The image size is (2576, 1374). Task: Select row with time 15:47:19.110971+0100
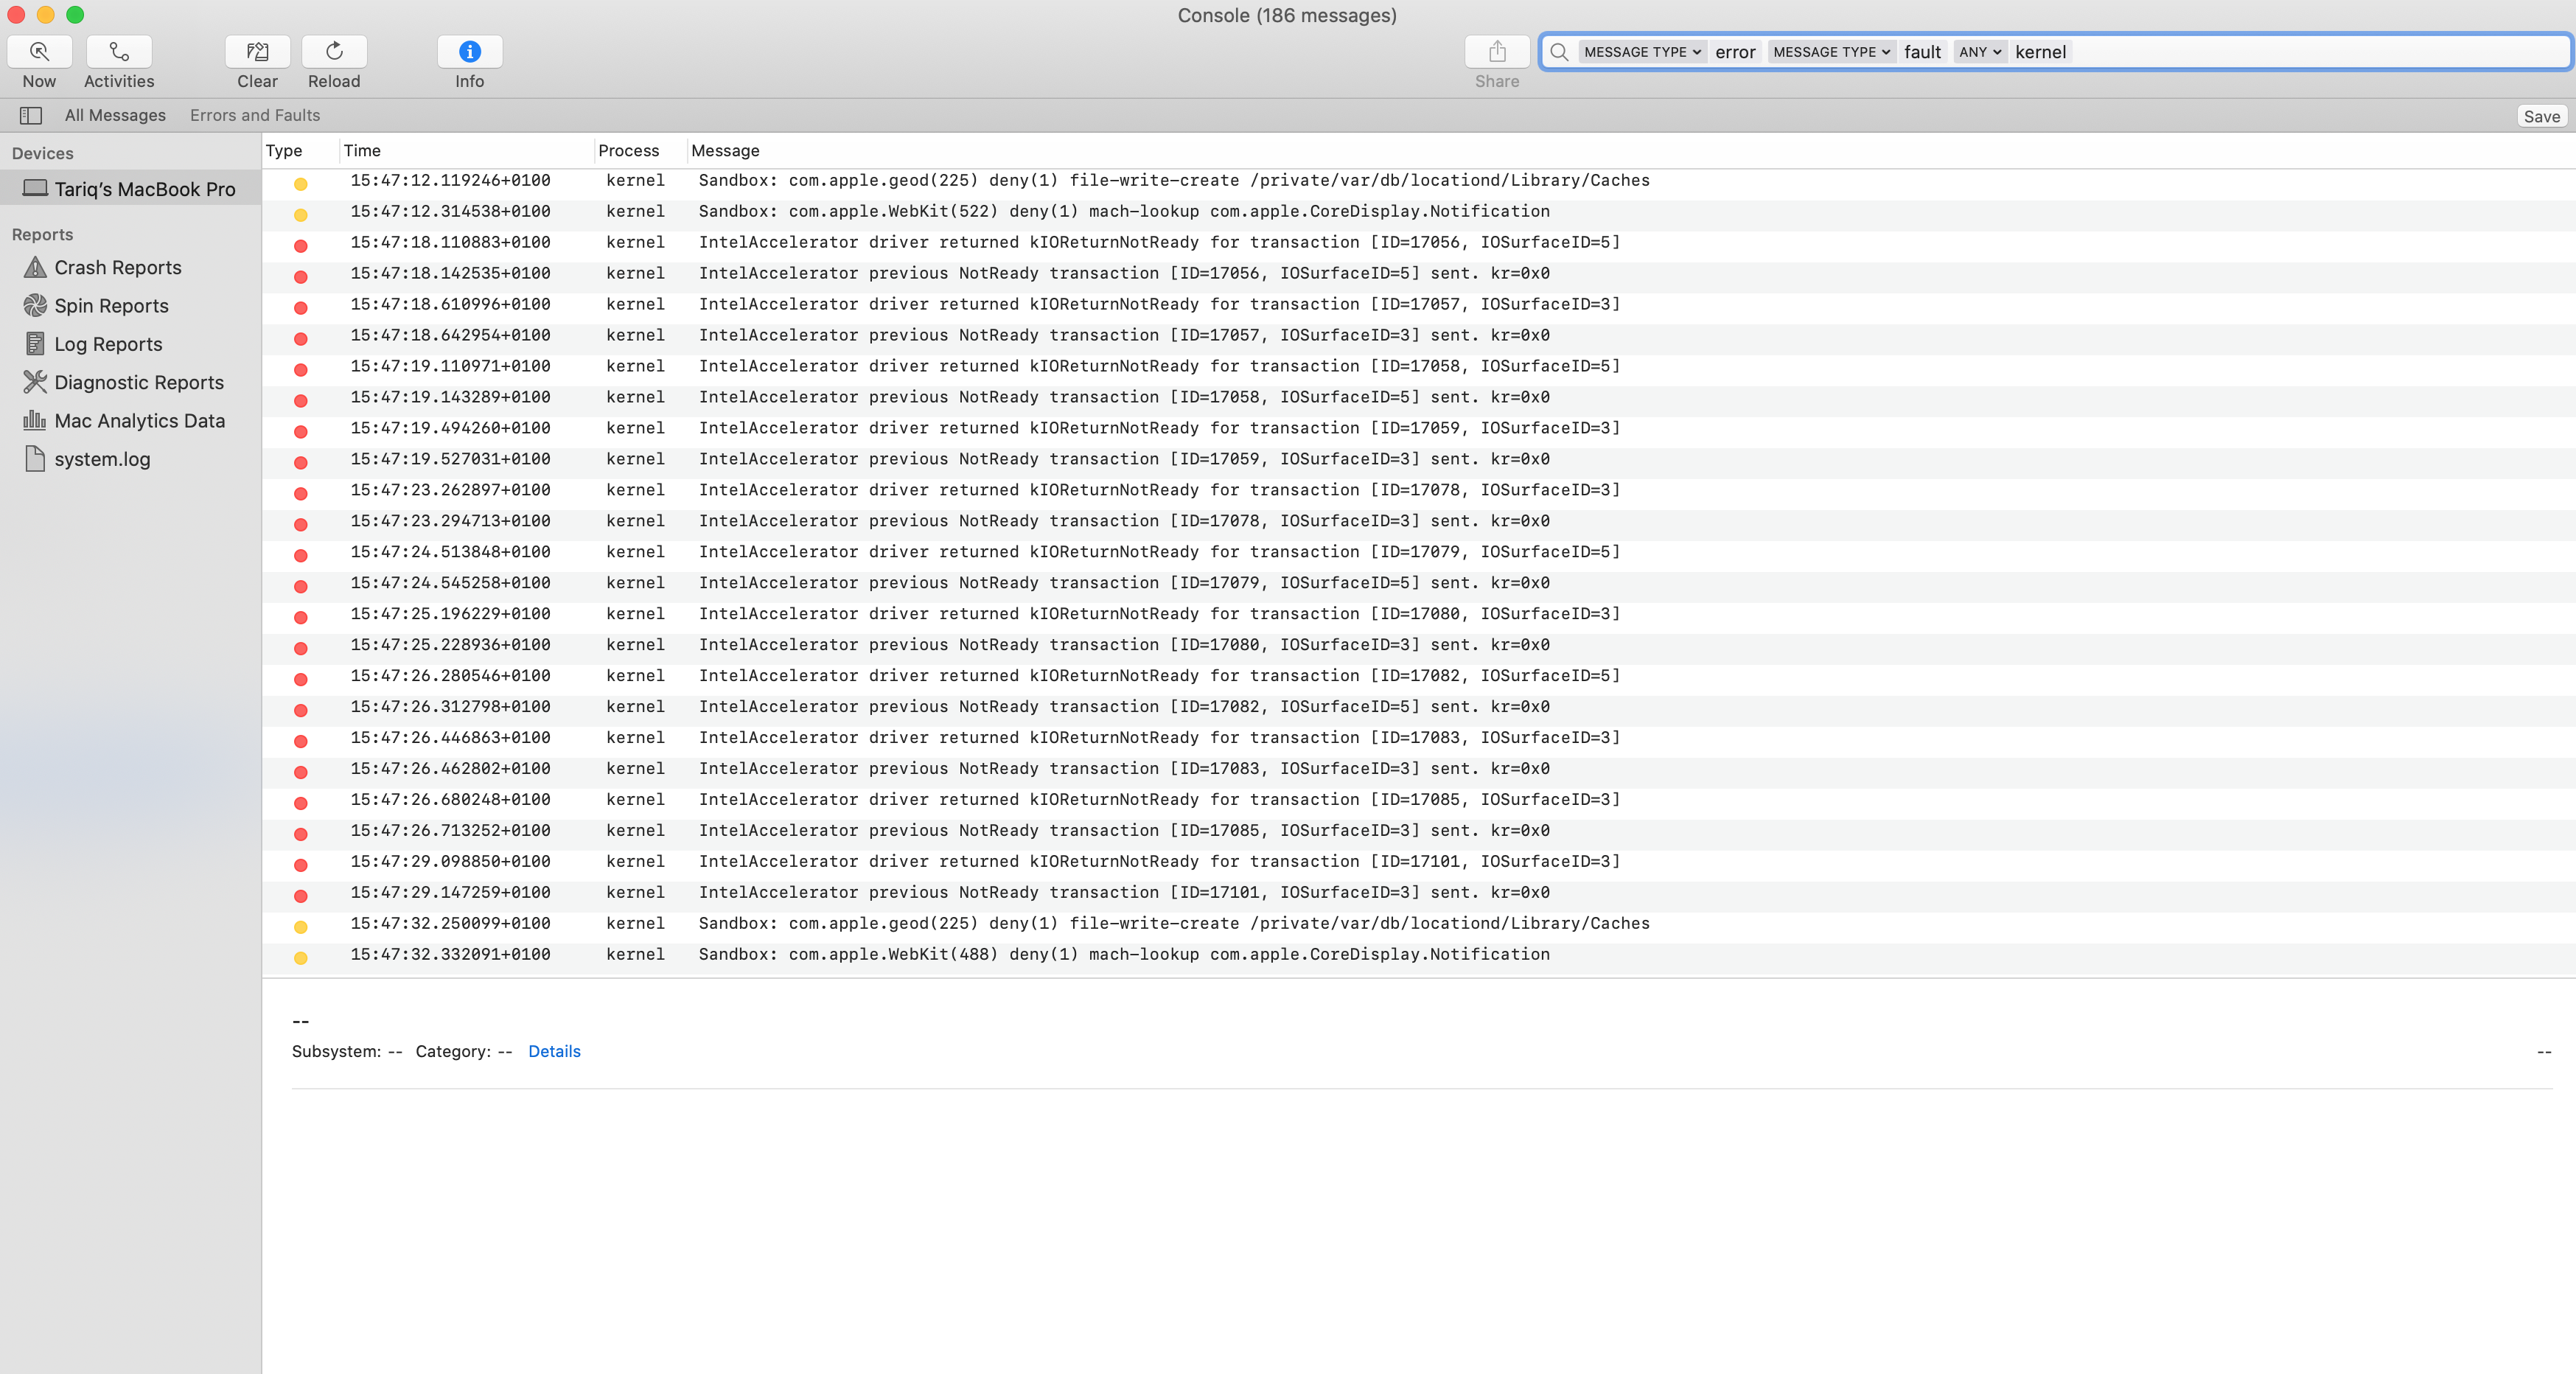[1419, 366]
